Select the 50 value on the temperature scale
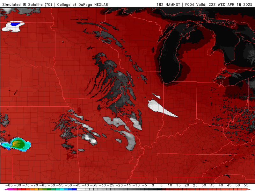This screenshot has height=191, width=255. coord(237,185)
